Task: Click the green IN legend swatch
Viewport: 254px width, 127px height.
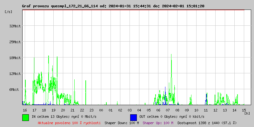Action: (x=25, y=117)
